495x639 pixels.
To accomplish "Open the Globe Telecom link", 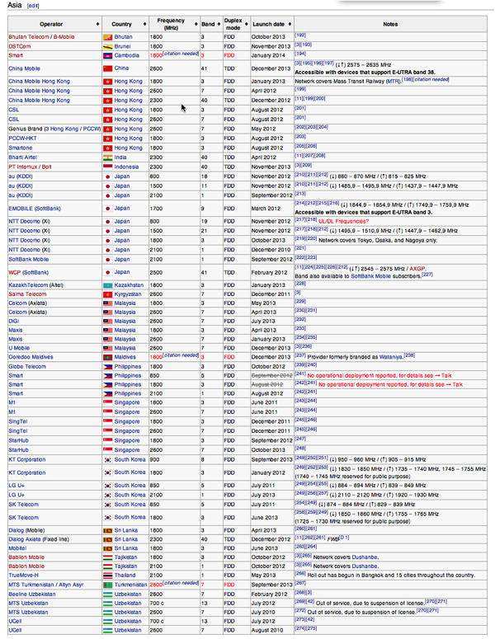I will (x=27, y=367).
